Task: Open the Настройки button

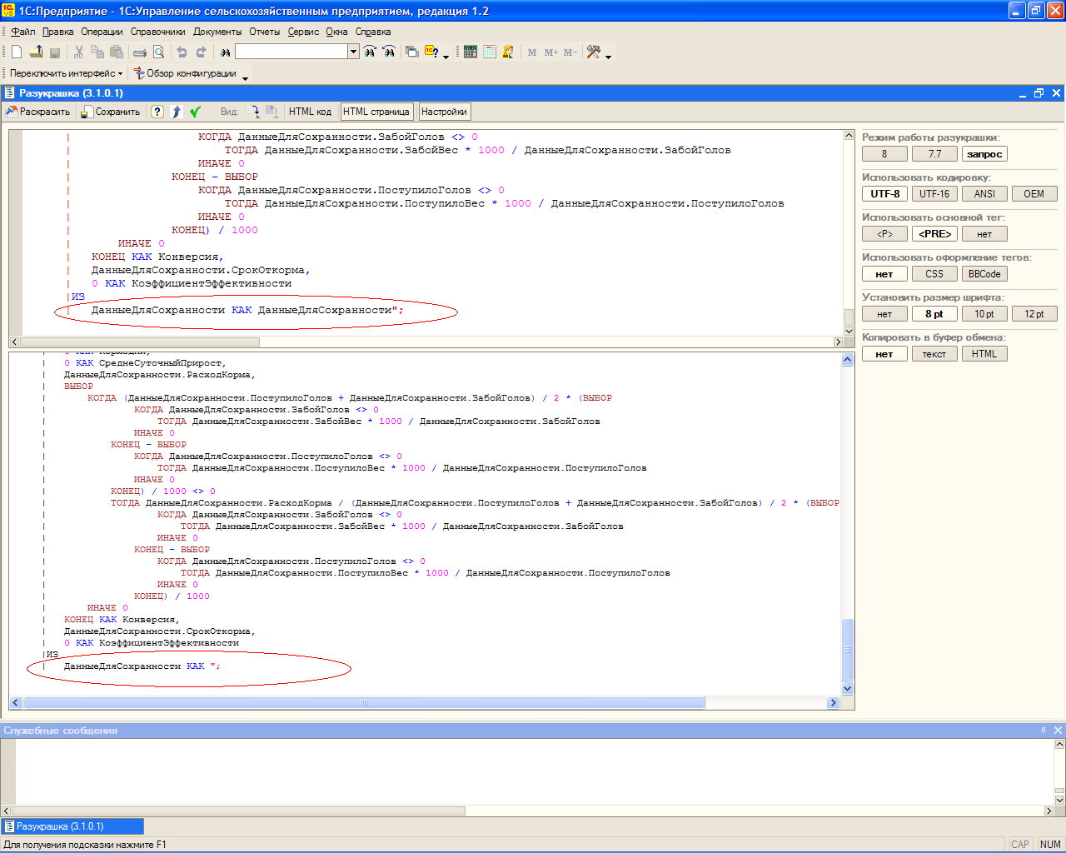Action: [x=444, y=112]
